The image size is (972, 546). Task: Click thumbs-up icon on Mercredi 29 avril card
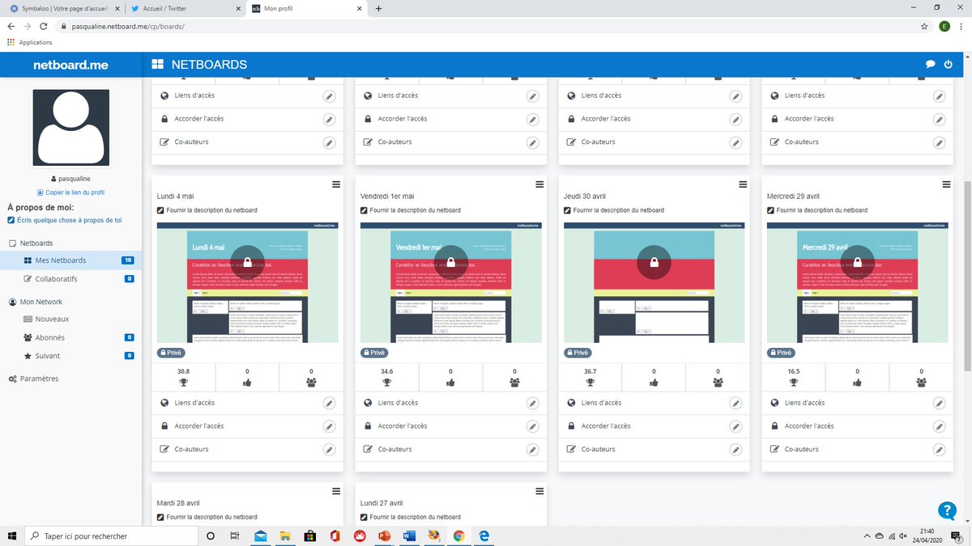857,382
